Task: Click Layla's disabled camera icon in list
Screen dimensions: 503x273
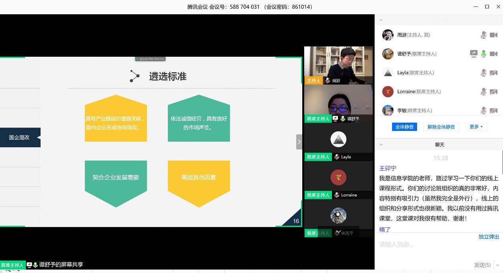Action: coord(493,73)
